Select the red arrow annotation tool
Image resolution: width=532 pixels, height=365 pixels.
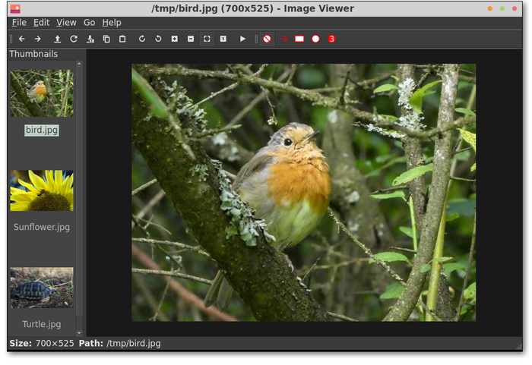[283, 39]
